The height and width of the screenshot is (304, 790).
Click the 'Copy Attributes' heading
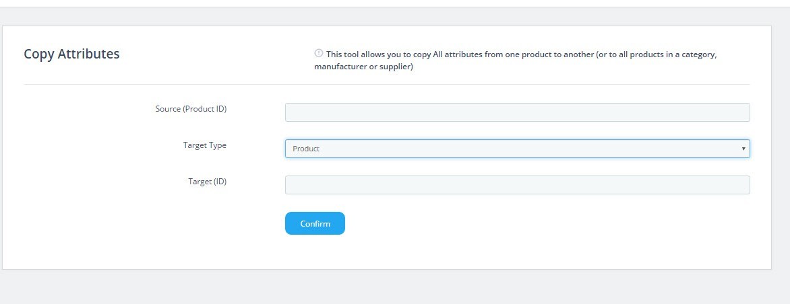pos(71,54)
